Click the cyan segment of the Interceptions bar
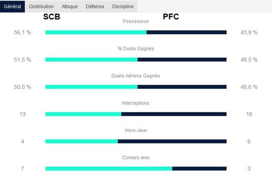 83,114
